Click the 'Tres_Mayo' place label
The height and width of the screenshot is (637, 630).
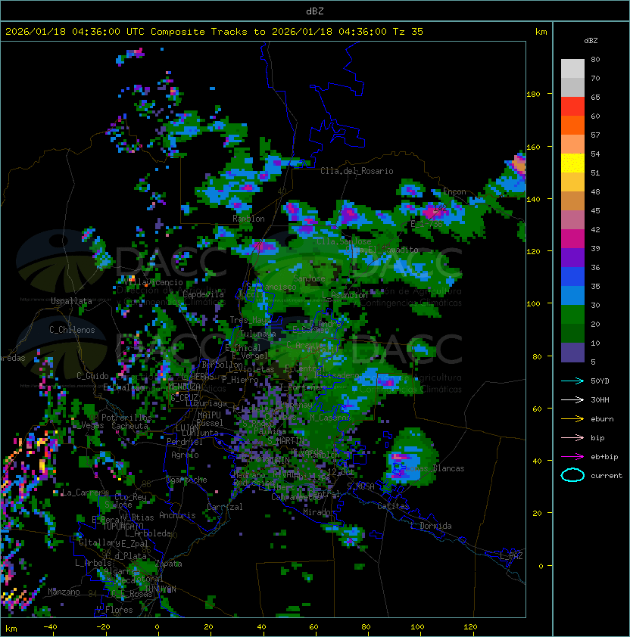tap(251, 320)
